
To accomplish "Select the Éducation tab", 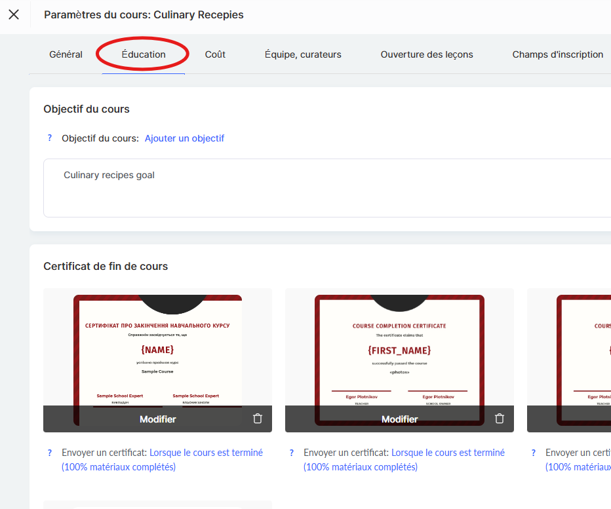I will [144, 54].
